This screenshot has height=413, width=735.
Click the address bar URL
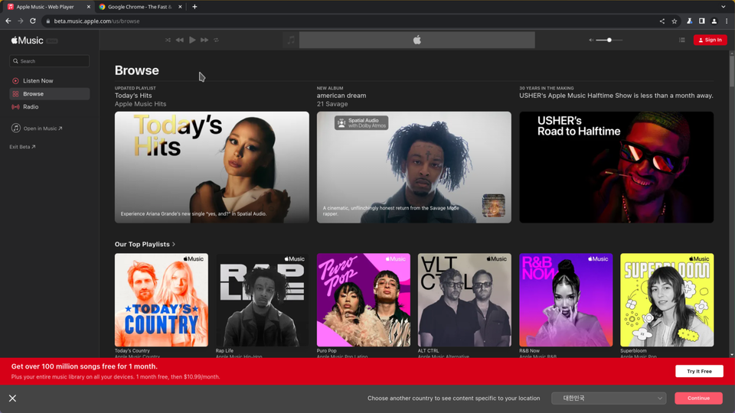click(x=96, y=21)
